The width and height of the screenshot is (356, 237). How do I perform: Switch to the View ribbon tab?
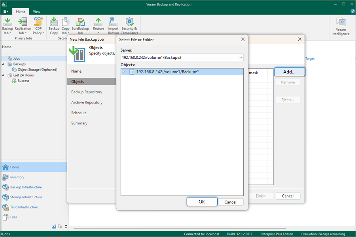point(36,11)
